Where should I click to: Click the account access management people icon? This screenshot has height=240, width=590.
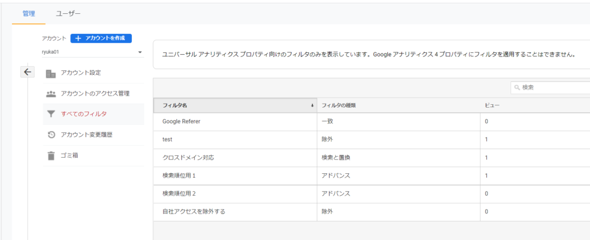51,94
